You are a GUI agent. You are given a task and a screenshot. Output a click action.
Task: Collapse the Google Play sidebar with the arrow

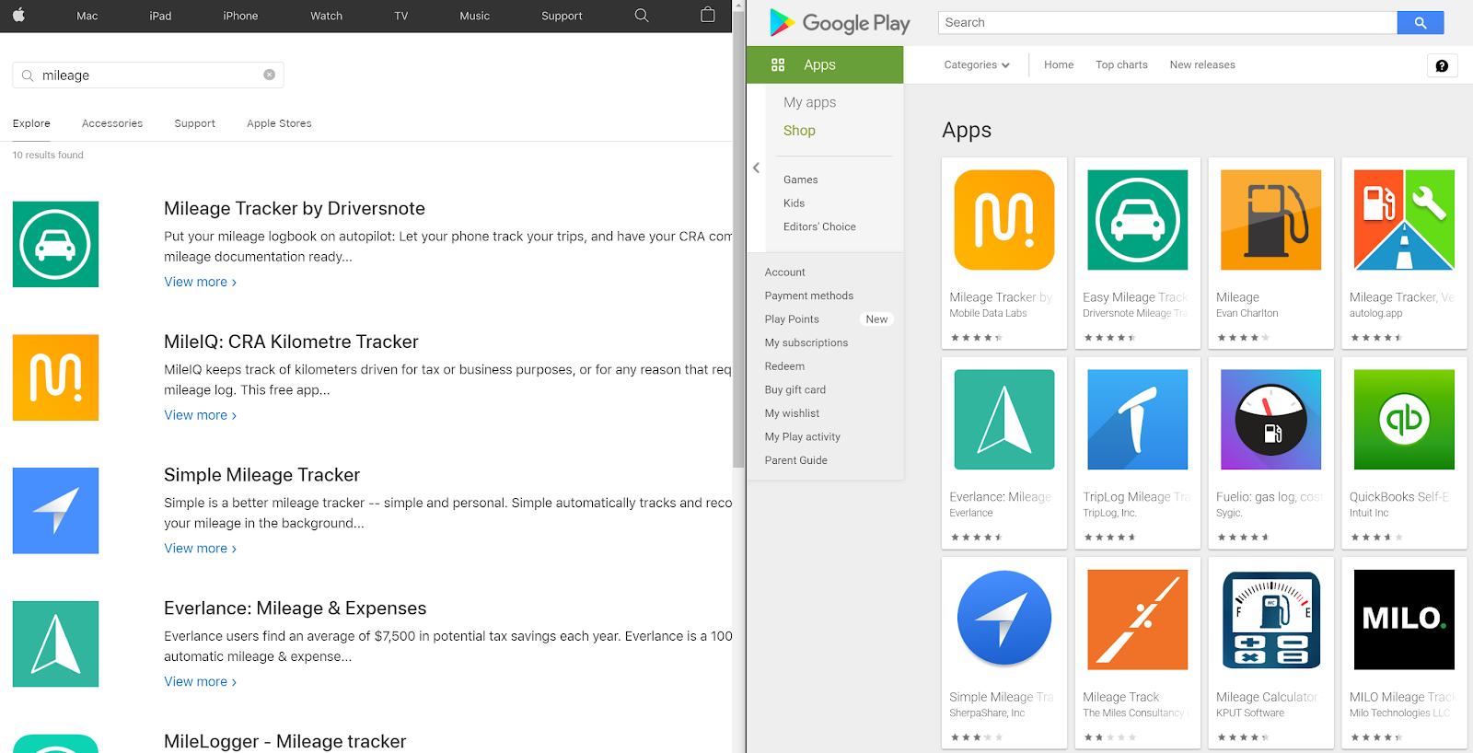tap(756, 168)
